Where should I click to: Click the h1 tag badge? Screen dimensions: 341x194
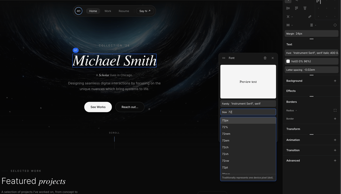click(76, 50)
